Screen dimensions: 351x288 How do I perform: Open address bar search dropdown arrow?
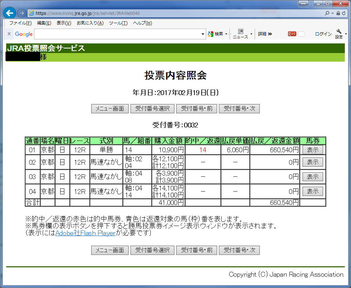[332, 13]
